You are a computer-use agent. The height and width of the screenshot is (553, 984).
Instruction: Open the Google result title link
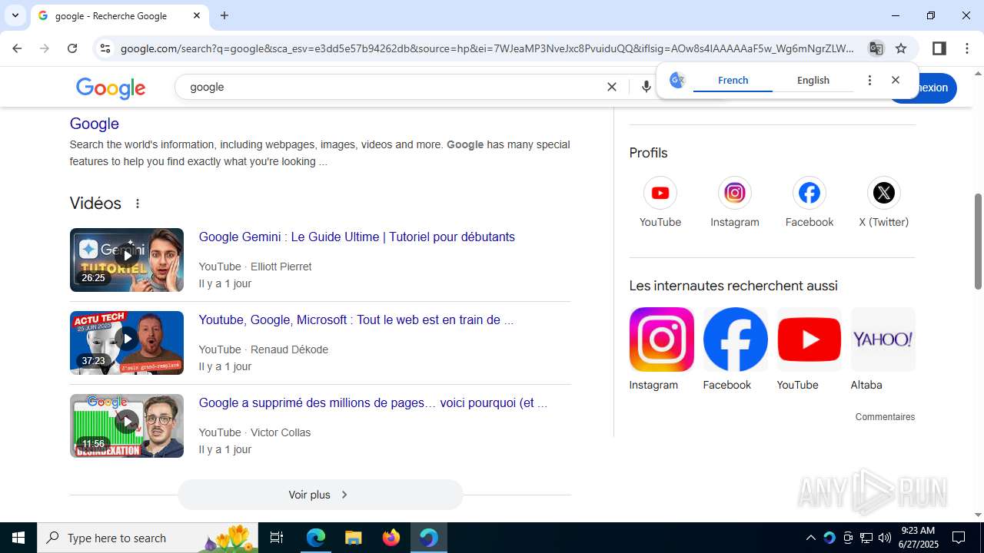pos(95,124)
